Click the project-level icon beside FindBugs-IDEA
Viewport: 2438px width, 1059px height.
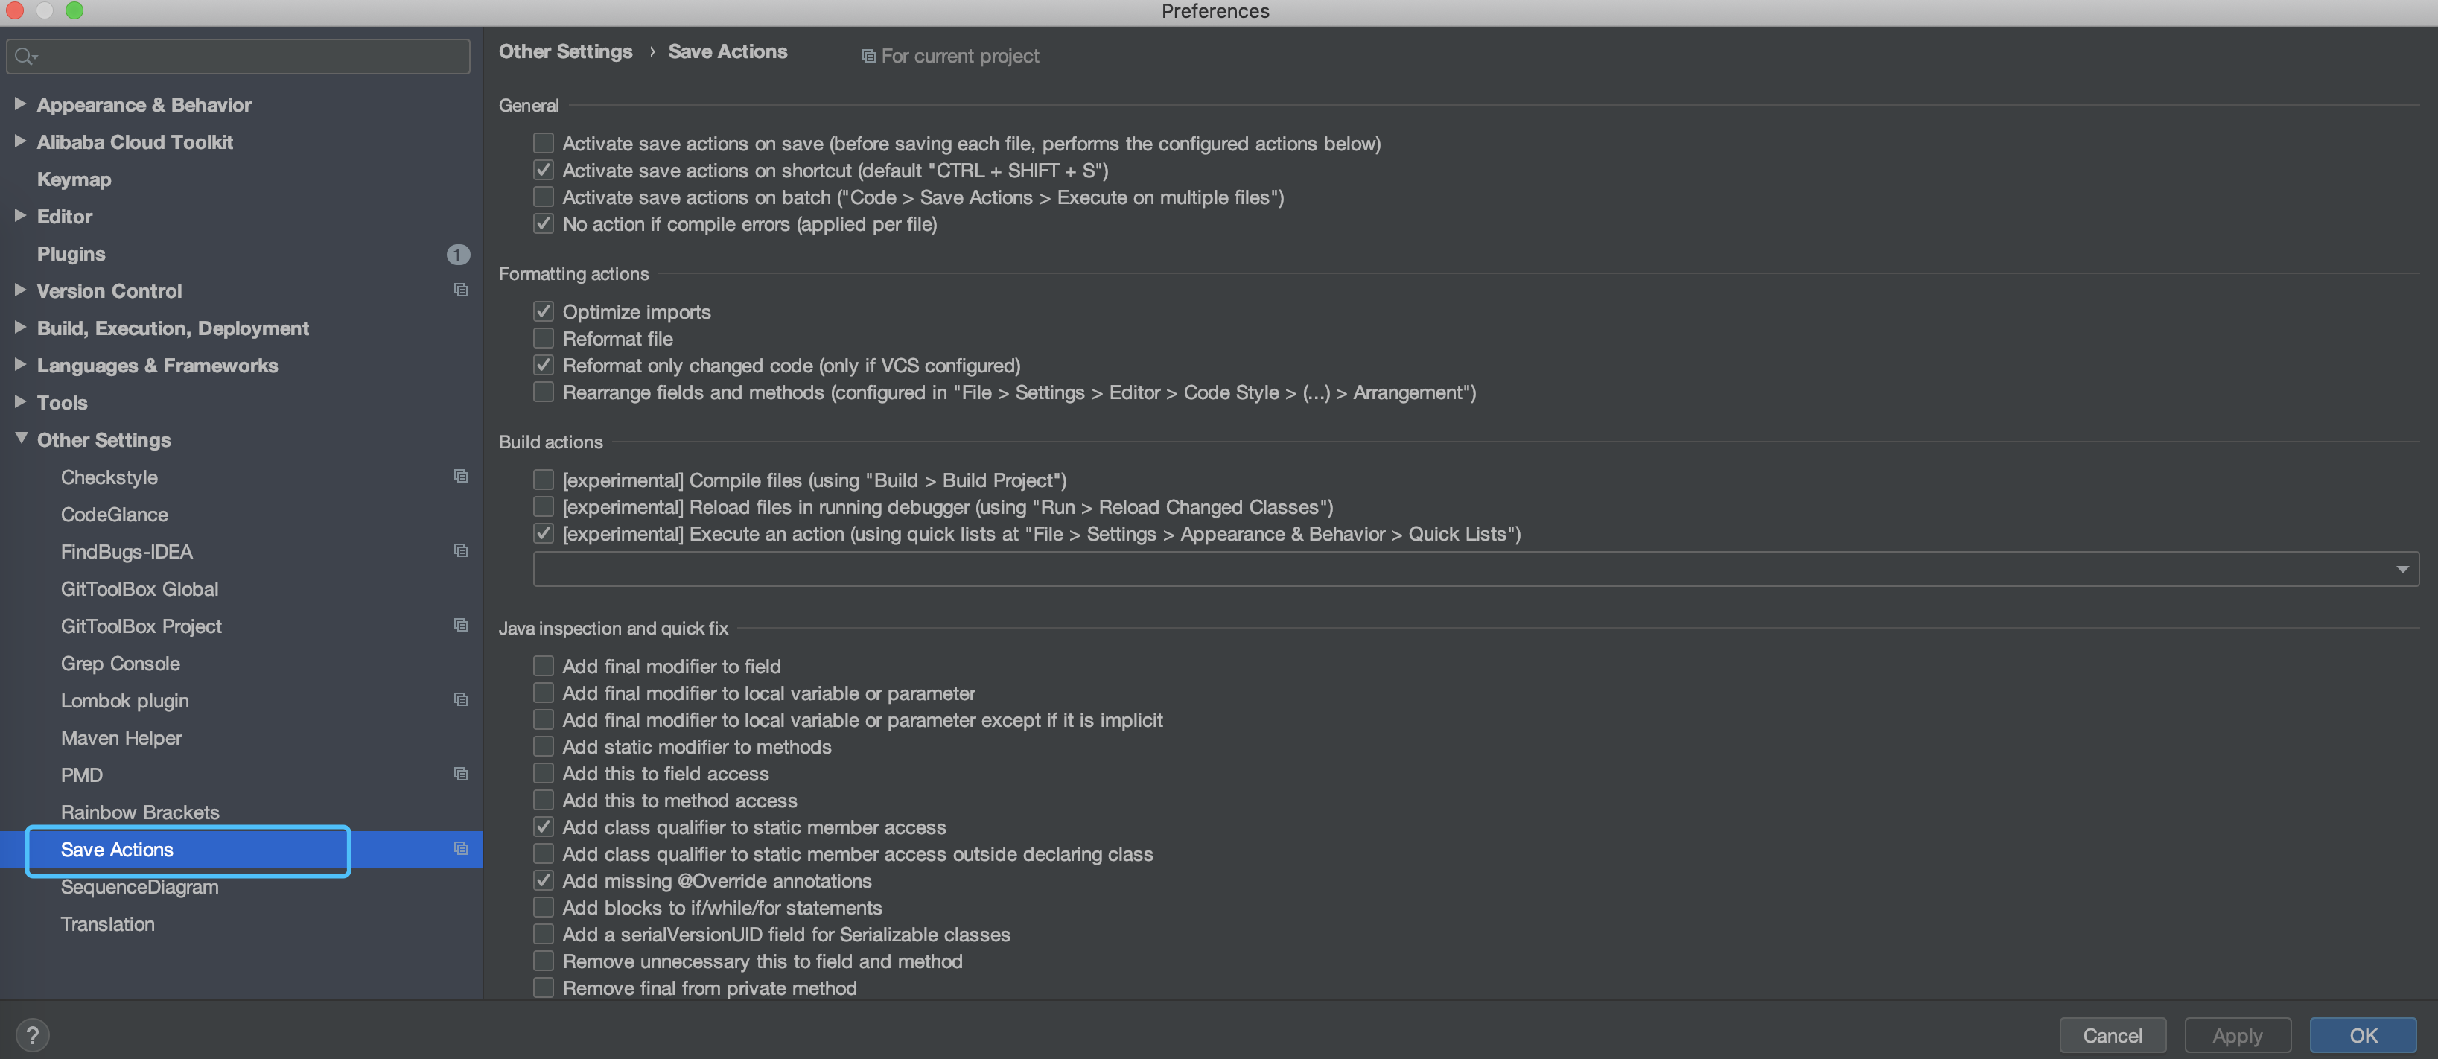[460, 551]
